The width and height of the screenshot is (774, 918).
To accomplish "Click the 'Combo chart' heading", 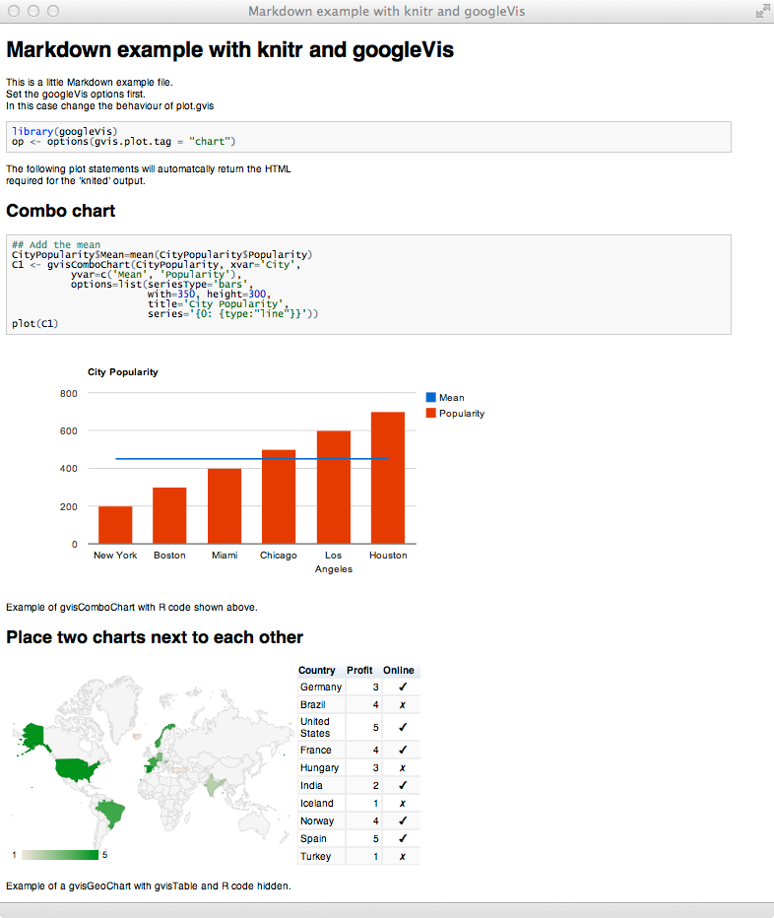I will coord(61,211).
